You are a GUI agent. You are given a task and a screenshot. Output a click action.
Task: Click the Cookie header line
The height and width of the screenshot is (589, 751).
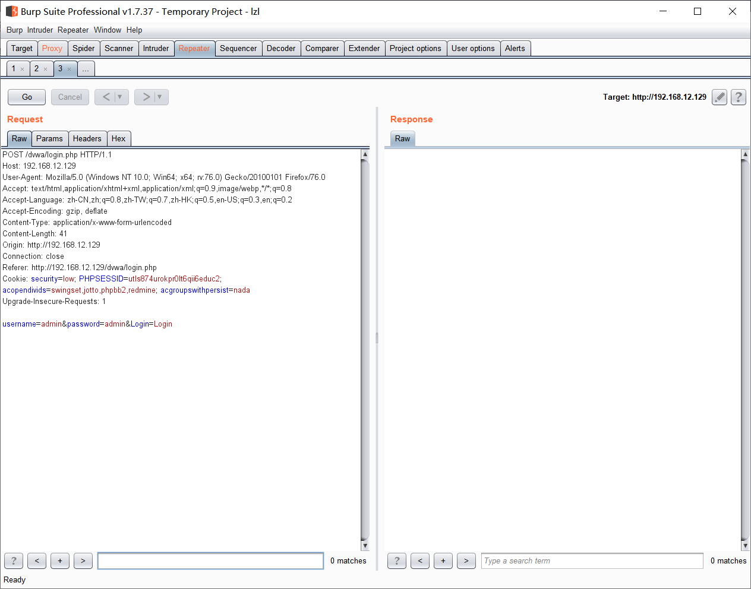[112, 278]
